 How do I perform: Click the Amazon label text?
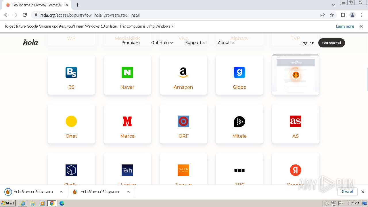click(183, 87)
